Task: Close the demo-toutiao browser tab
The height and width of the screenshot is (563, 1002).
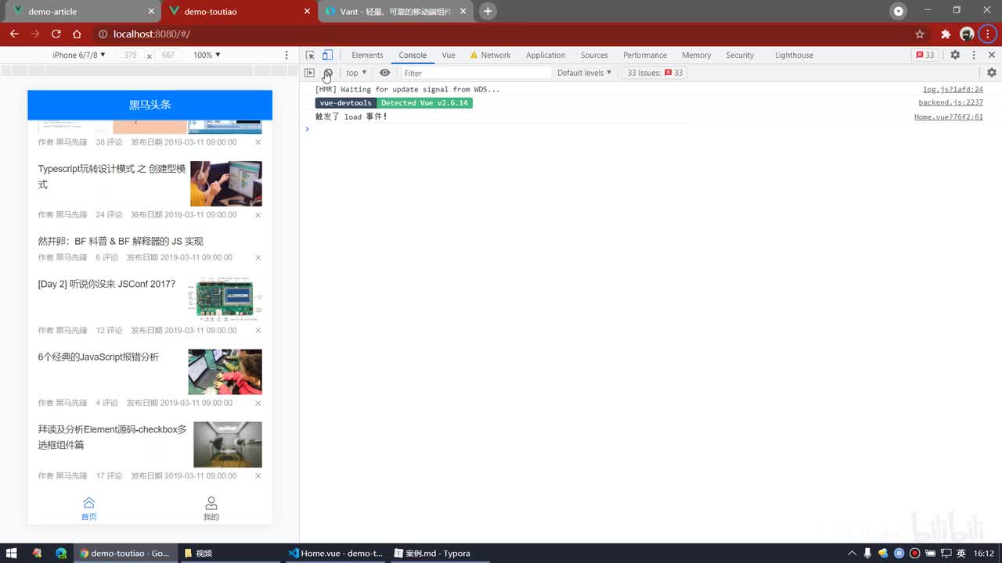Action: 307,12
